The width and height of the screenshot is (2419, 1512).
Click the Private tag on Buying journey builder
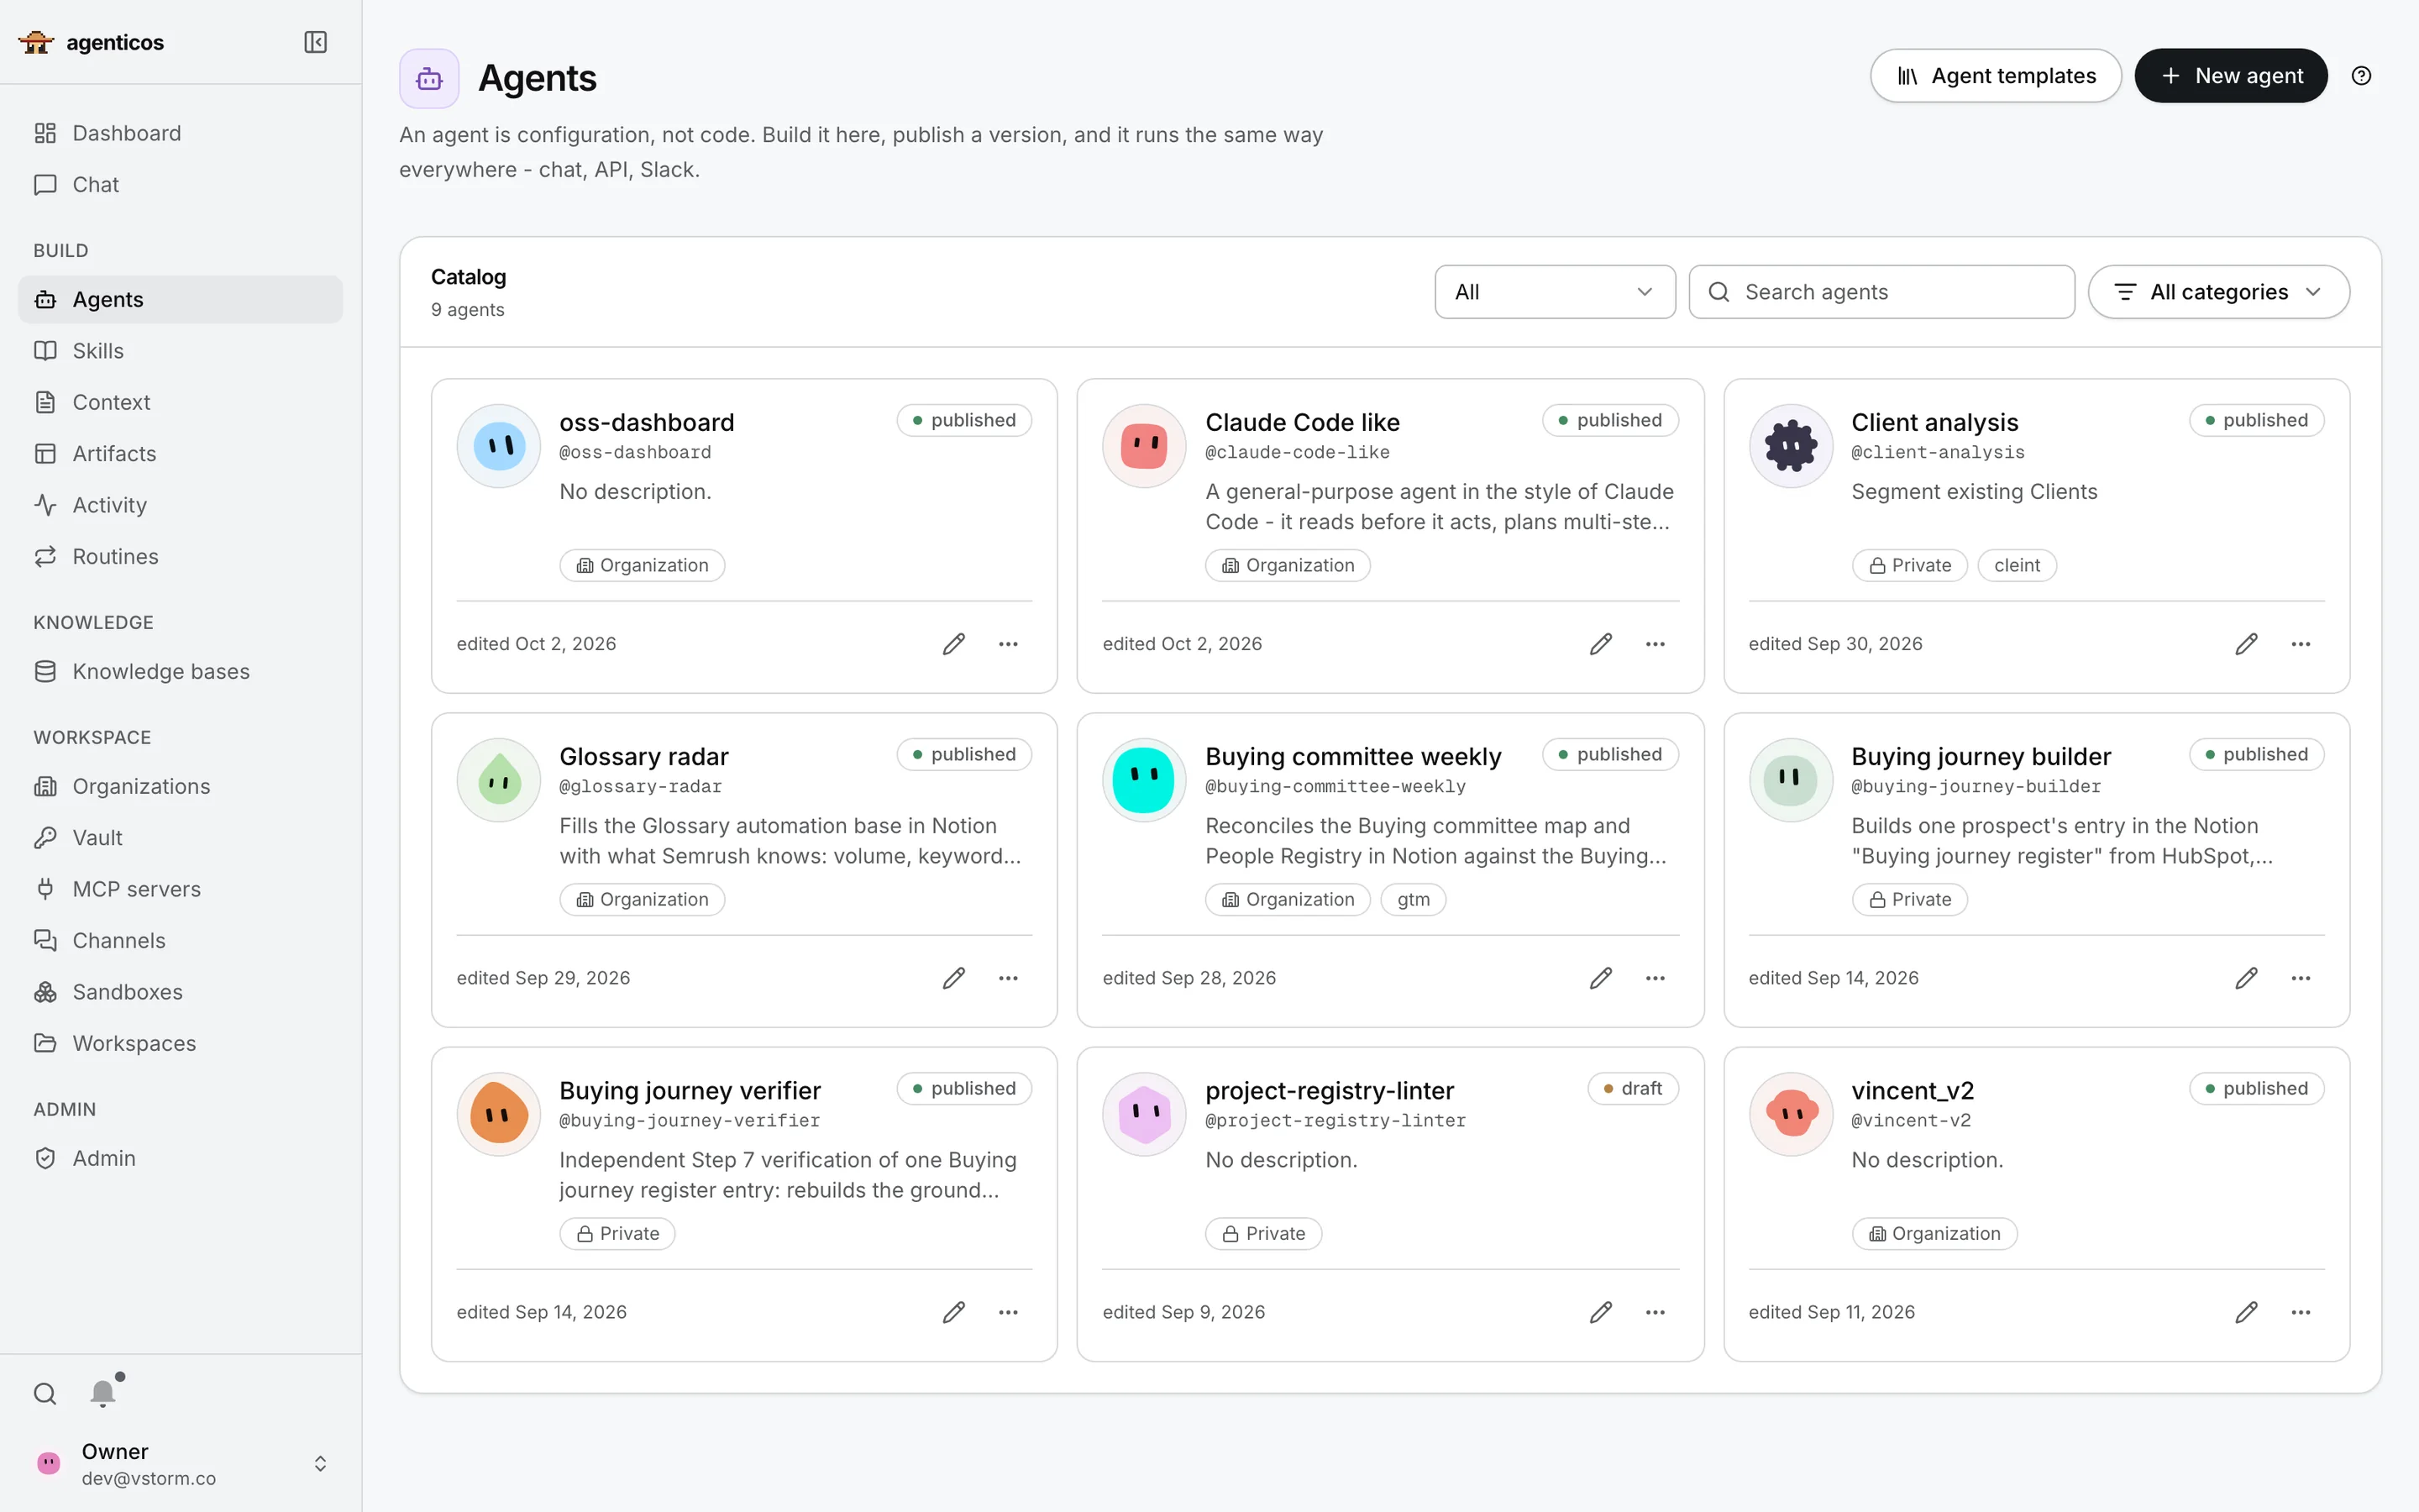point(1909,900)
